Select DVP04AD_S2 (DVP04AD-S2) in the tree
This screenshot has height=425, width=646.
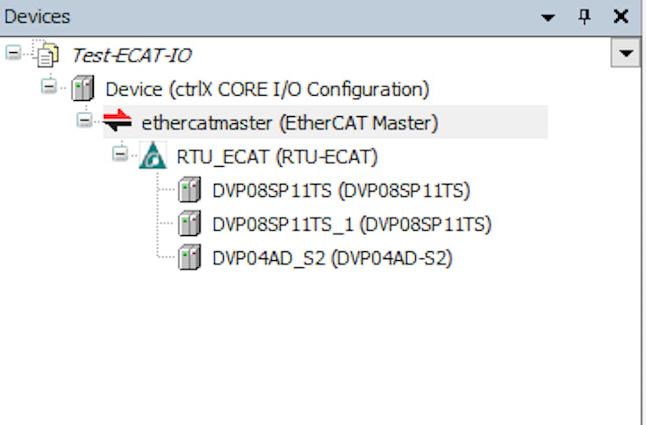click(x=332, y=258)
